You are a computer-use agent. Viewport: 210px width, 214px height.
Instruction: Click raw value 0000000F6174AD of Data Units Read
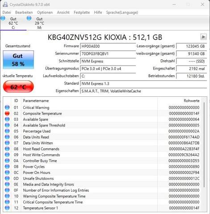[184, 137]
